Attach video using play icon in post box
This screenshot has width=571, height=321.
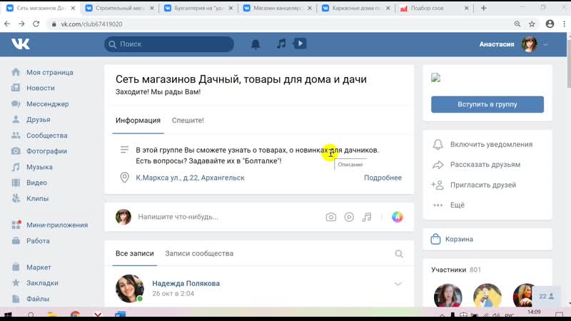349,217
